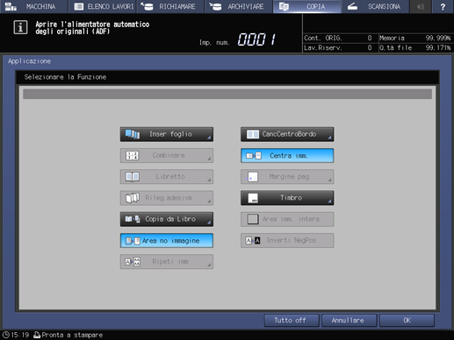454x340 pixels.
Task: Select the COPIA tab
Action: tap(306, 6)
